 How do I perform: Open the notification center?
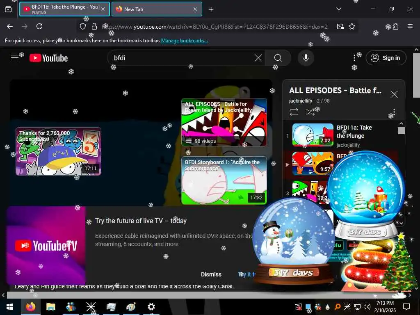click(406, 307)
